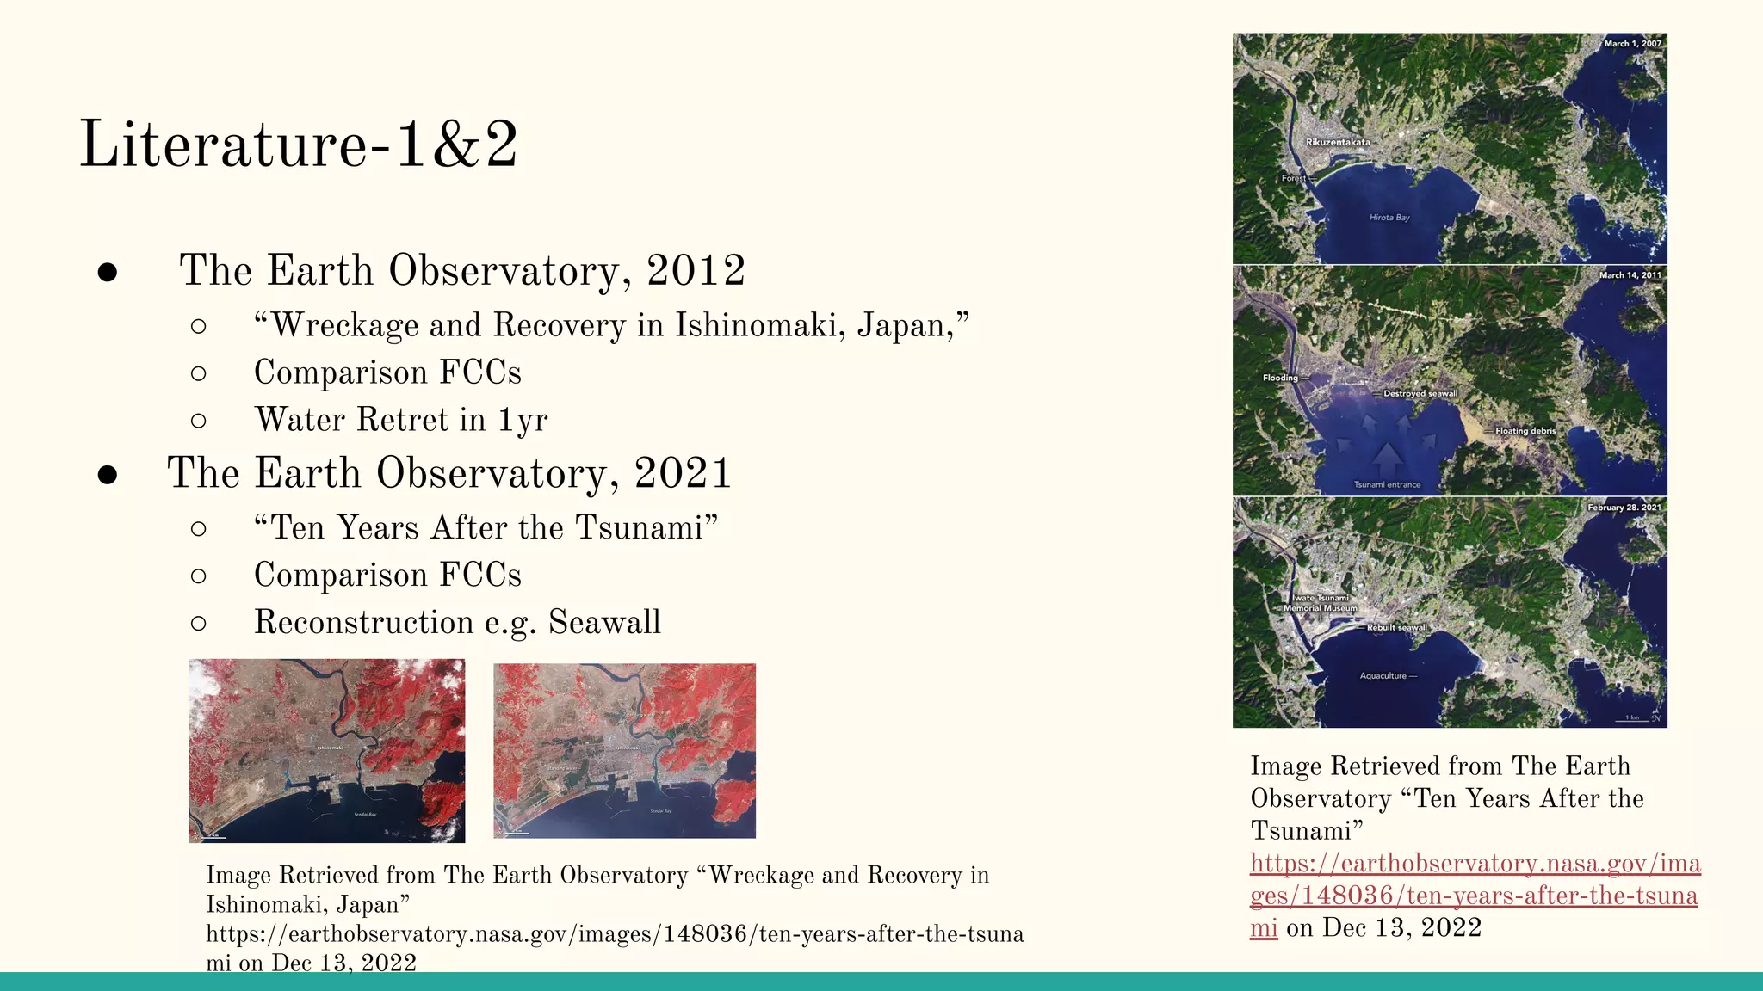Click the "Forest" label on the 2007 image
The width and height of the screenshot is (1763, 991).
point(1294,178)
